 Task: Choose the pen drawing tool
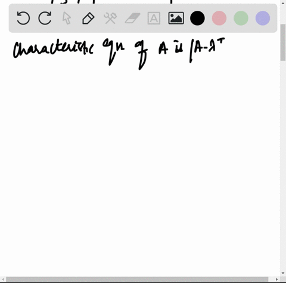88,19
